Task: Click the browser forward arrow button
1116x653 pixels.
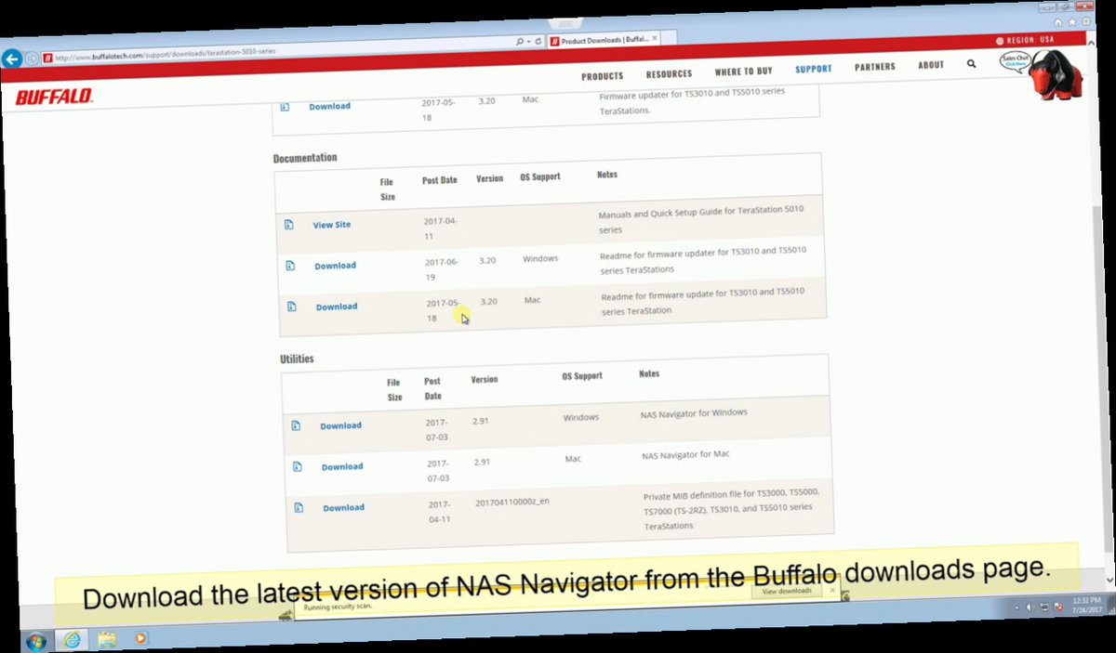Action: [x=33, y=58]
